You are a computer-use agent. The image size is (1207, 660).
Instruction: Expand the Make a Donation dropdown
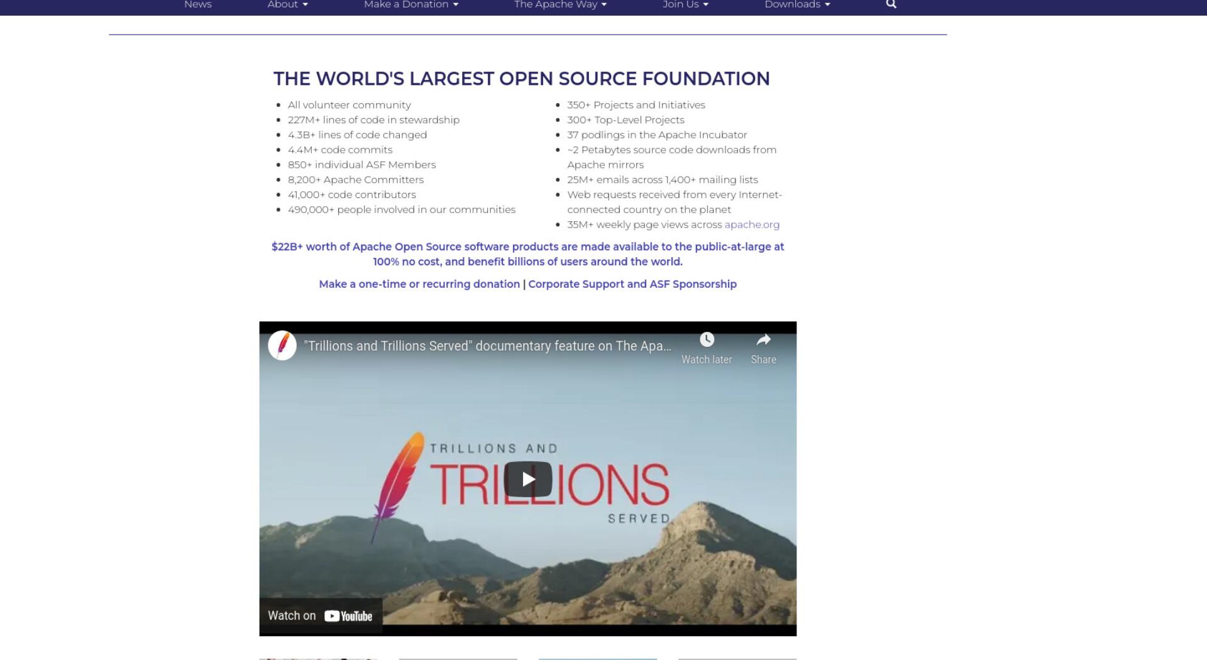point(411,4)
